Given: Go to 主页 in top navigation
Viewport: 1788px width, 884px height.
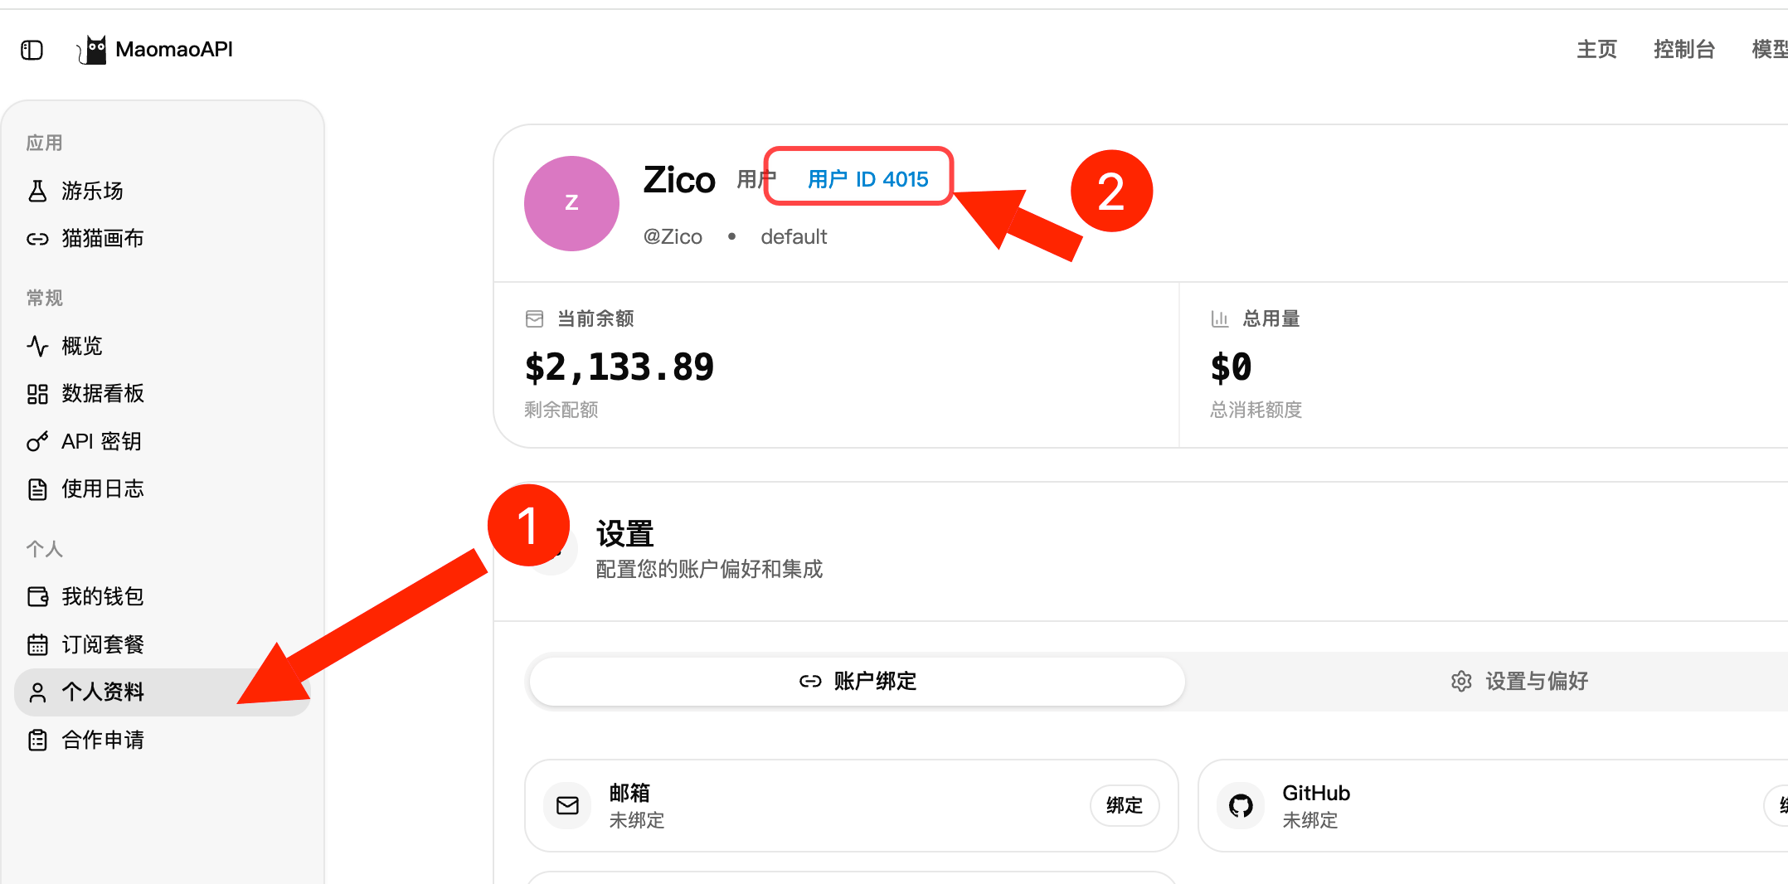Looking at the screenshot, I should (x=1596, y=50).
